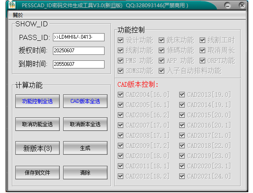Click the 清除 button
This screenshot has height=193, width=253.
point(85,173)
